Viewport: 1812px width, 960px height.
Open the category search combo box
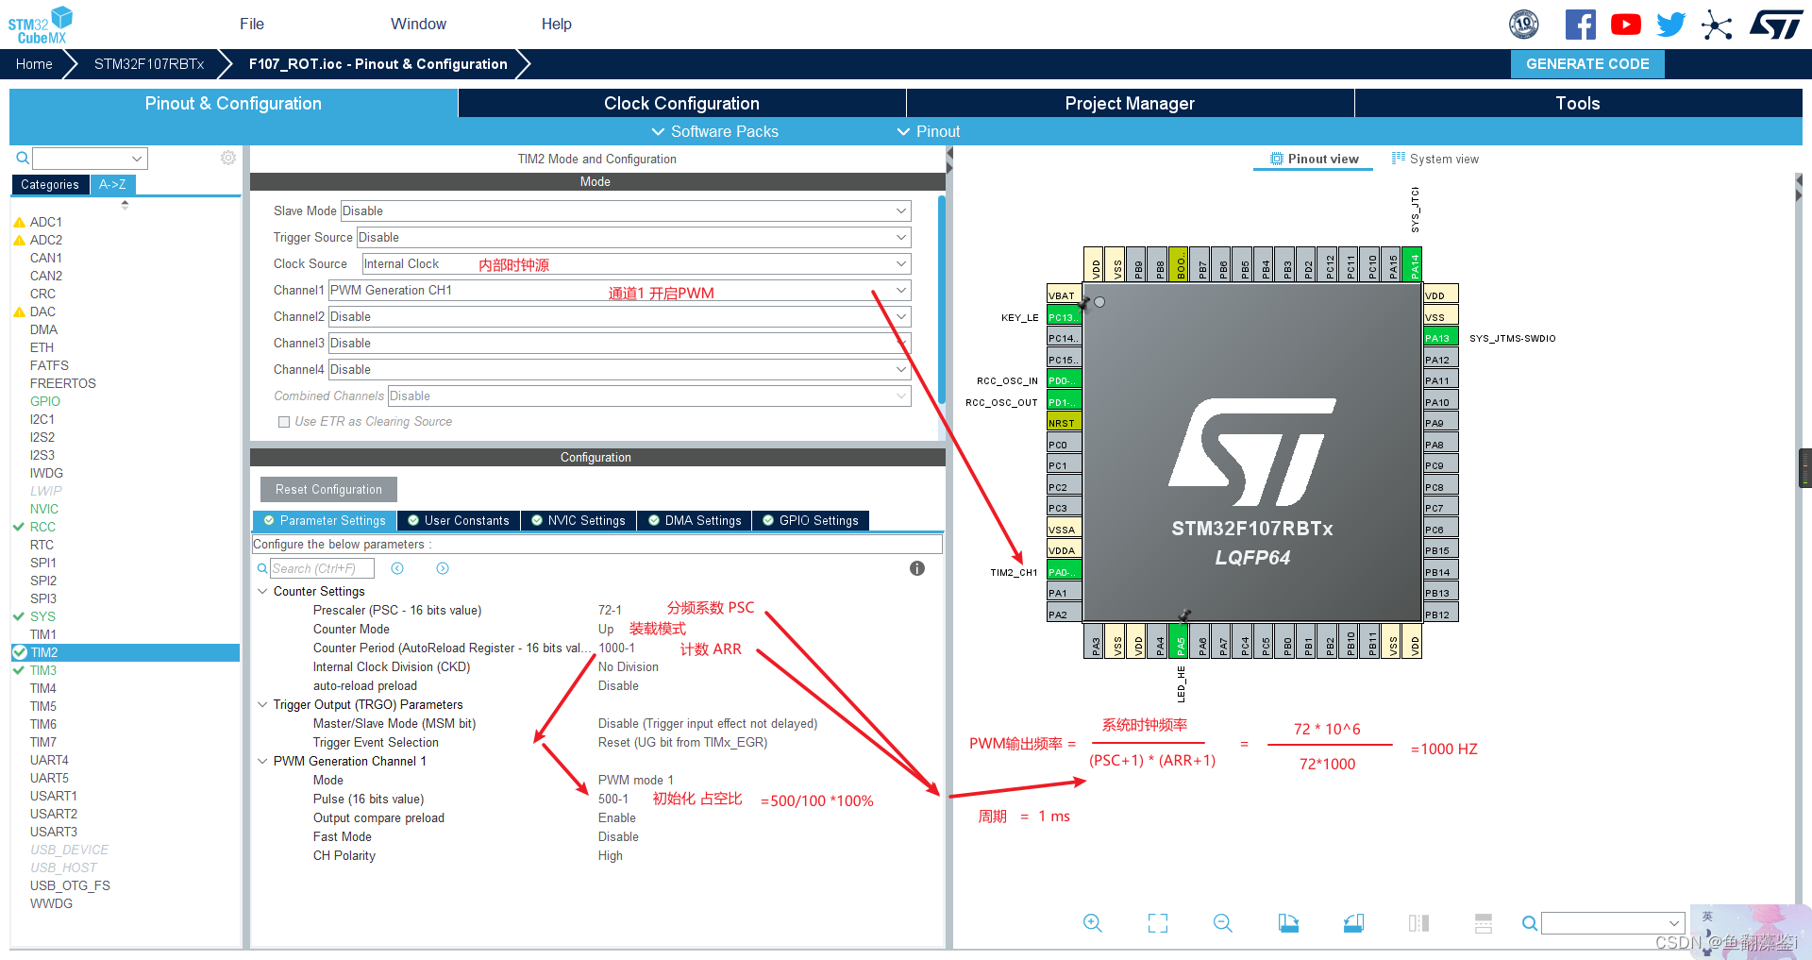click(90, 158)
